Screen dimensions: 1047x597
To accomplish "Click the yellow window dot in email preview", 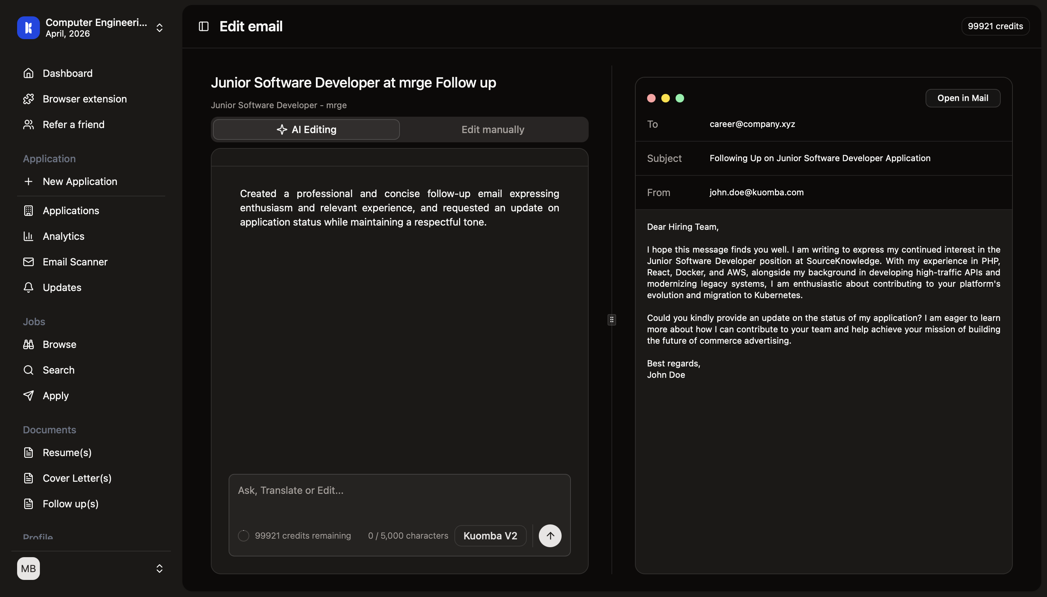I will tap(666, 98).
